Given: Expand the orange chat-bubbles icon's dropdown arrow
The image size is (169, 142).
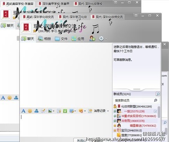Looking at the screenshot, I should pyautogui.click(x=85, y=111).
